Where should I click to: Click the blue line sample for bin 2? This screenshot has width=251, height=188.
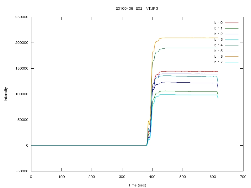coord(232,34)
